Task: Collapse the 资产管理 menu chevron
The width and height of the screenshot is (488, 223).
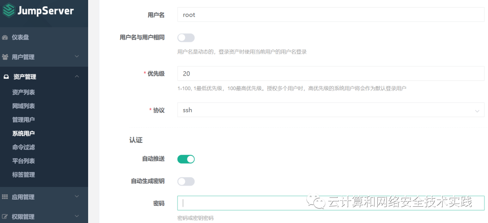Action: pos(77,76)
